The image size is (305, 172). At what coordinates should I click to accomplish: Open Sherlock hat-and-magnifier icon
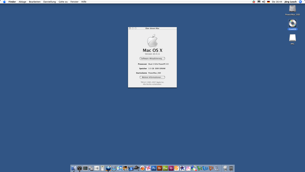pyautogui.click(x=137, y=168)
